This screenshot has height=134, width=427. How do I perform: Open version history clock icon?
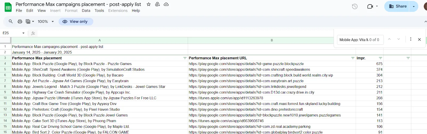click(355, 6)
